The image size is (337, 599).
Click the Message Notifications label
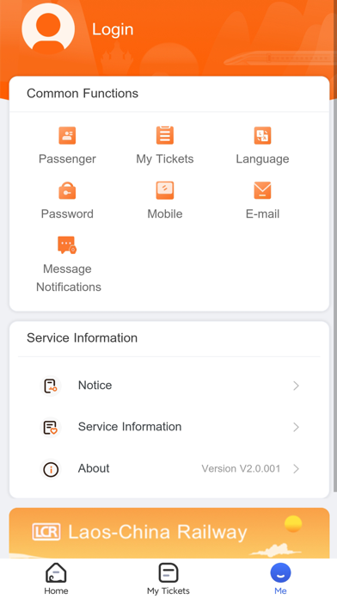pyautogui.click(x=69, y=278)
